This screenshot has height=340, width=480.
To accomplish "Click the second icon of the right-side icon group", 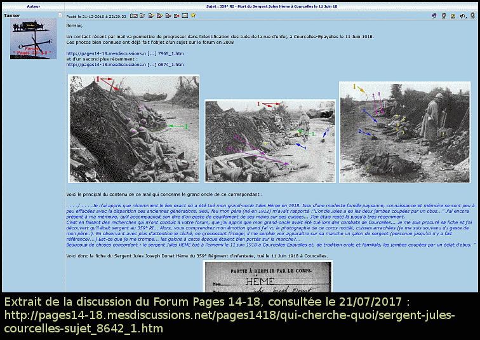I will pyautogui.click(x=443, y=15).
